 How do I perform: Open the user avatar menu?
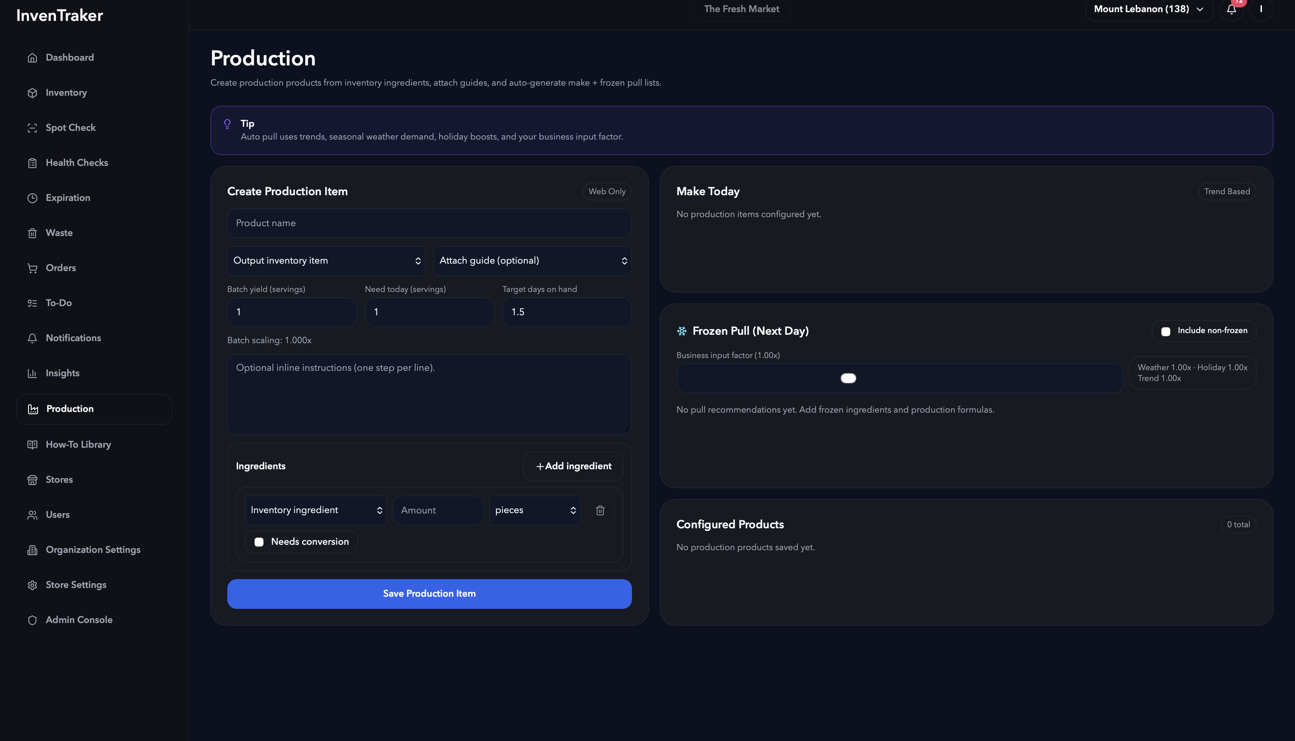pos(1261,9)
